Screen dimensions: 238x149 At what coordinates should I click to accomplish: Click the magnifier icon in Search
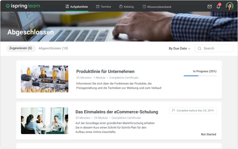click(x=200, y=48)
